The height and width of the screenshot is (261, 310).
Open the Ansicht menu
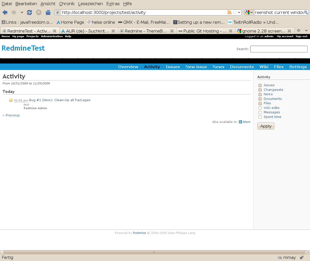(x=48, y=4)
